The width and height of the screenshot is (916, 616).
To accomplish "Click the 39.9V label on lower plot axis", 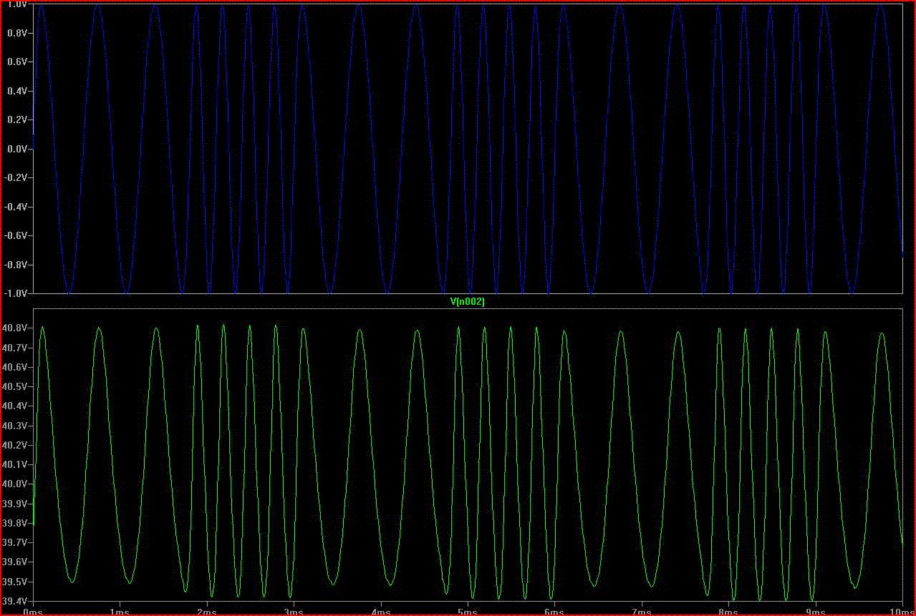I will tap(15, 504).
